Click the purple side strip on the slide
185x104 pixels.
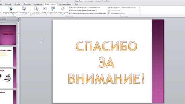158,61
